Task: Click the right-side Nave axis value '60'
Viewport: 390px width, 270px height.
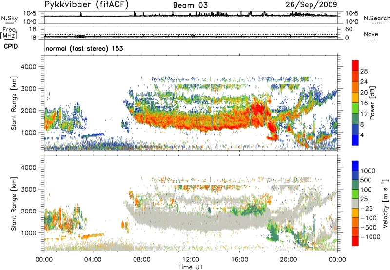Action: coord(349,29)
